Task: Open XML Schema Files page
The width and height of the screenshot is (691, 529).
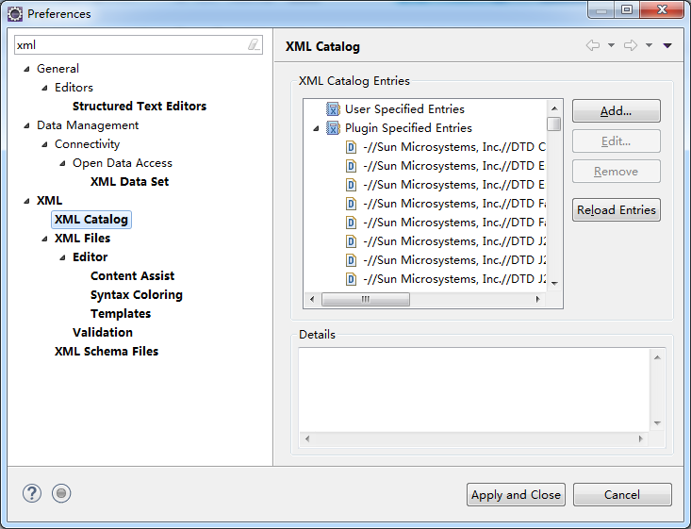Action: coord(107,352)
